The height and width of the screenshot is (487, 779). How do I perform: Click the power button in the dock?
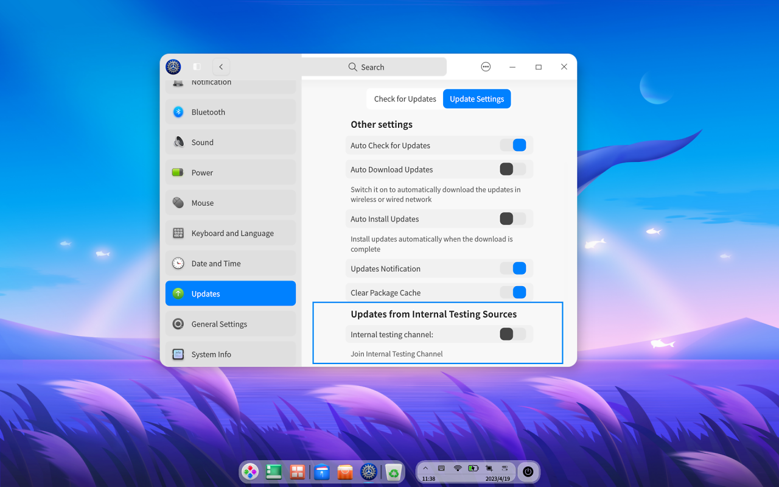[528, 472]
